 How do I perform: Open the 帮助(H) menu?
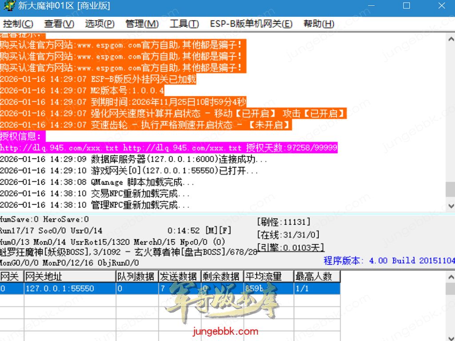(x=319, y=24)
